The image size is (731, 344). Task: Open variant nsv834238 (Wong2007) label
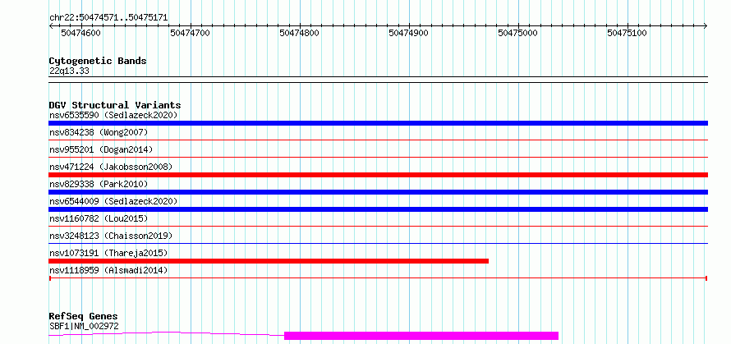99,132
